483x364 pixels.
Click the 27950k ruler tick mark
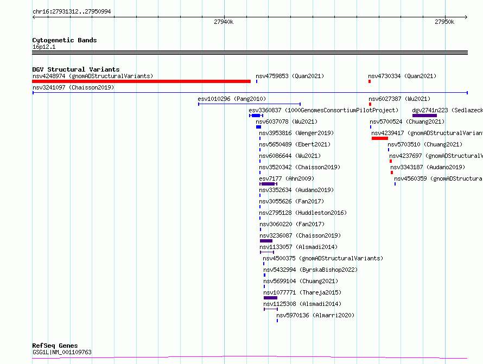coord(445,17)
